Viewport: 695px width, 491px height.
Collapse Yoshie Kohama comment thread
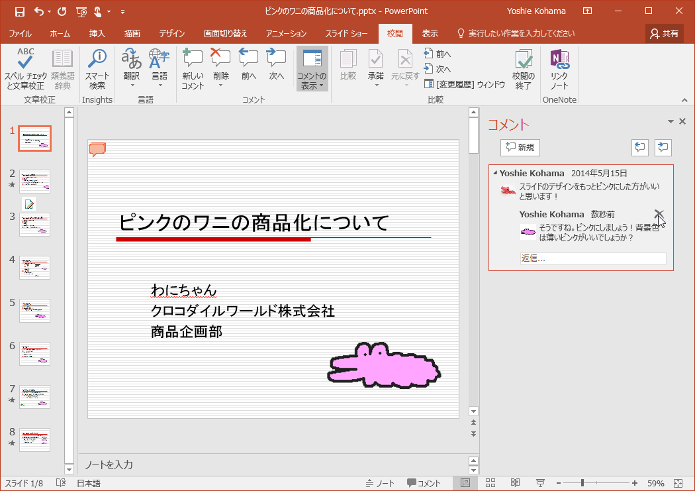click(495, 174)
